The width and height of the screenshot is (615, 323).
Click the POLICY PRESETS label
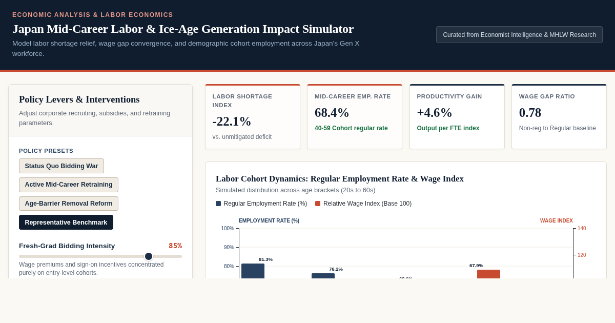[46, 151]
